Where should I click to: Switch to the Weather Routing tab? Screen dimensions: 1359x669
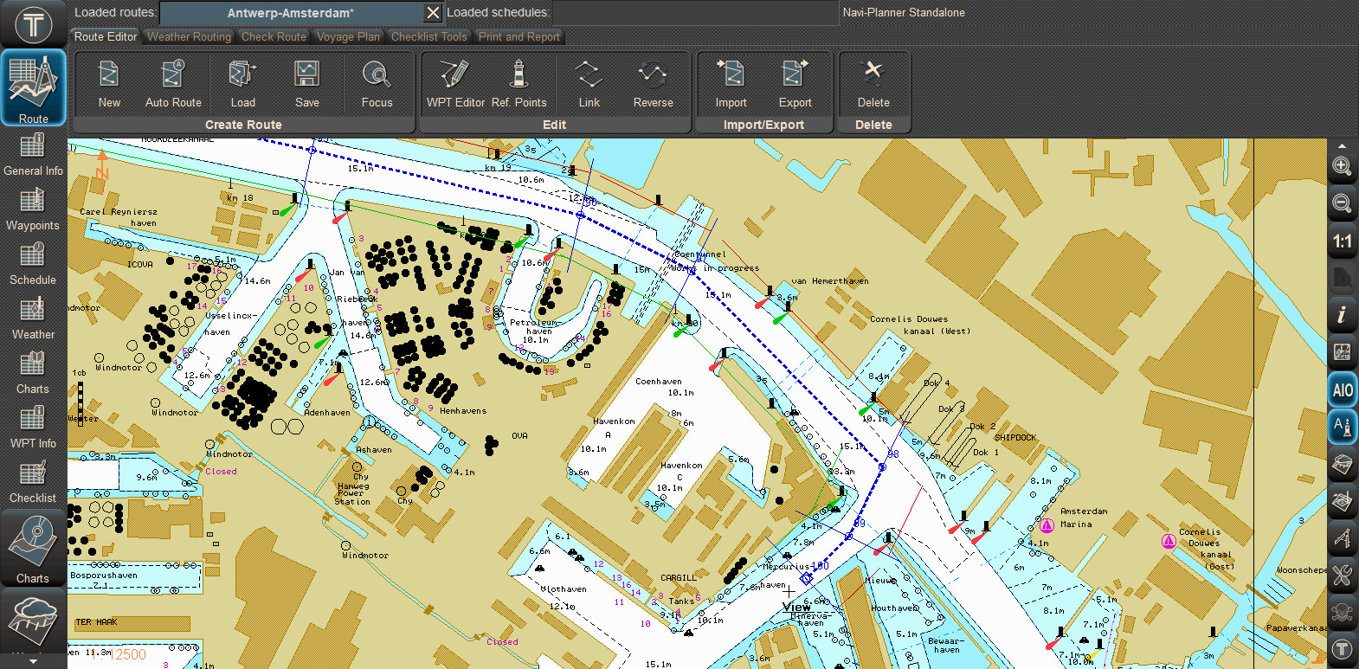coord(189,37)
